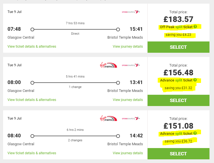Click the 13:41 Bristol Temple Meads arrival marker
Screen dimensions: 214x163
point(118,83)
